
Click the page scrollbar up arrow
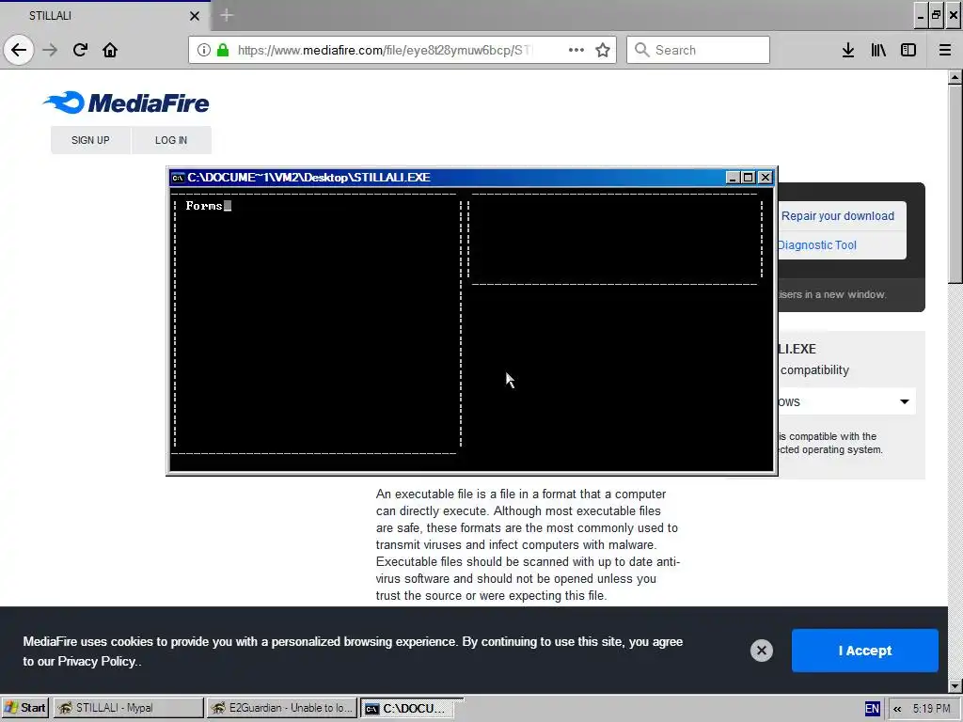click(955, 77)
